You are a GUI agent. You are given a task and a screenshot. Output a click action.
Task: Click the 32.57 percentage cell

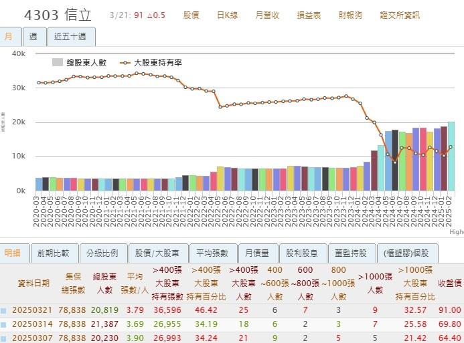click(x=415, y=310)
